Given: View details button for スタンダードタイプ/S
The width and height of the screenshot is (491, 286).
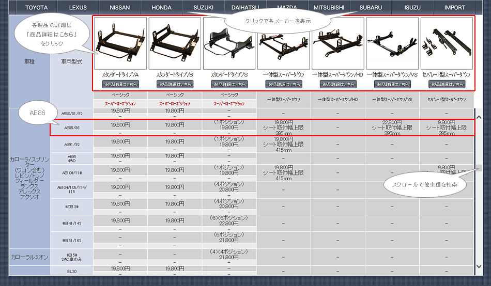Looking at the screenshot, I should point(229,84).
